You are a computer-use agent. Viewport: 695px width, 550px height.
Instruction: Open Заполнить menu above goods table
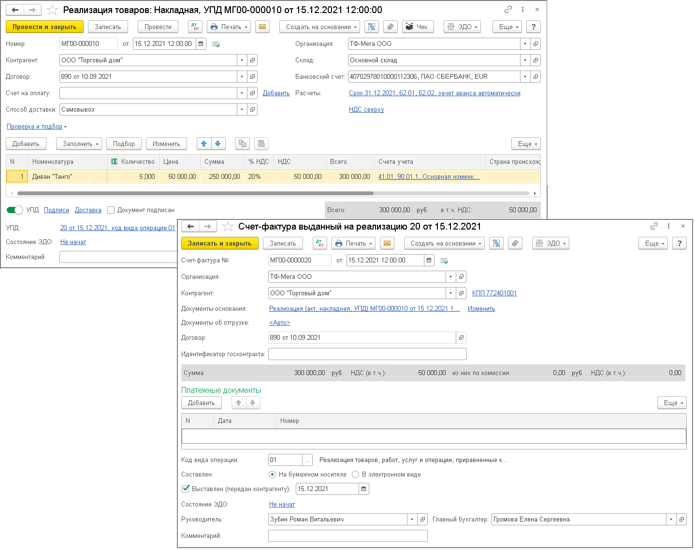pyautogui.click(x=79, y=144)
